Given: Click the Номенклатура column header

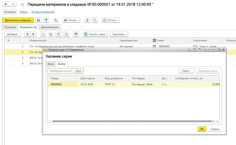Looking at the screenshot, I should pyautogui.click(x=72, y=41).
